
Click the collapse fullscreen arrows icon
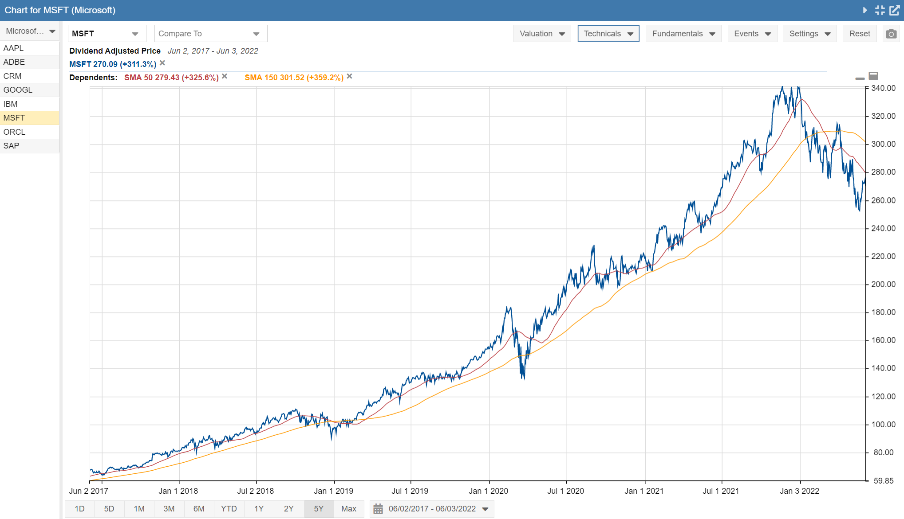pyautogui.click(x=880, y=10)
